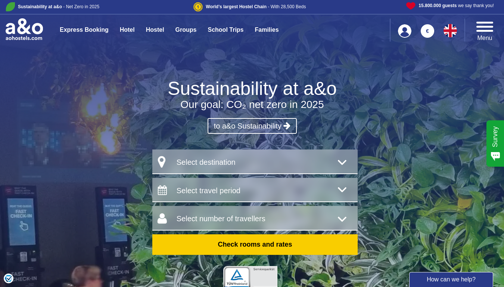The width and height of the screenshot is (504, 287).
Task: Expand the Select number of travellers chevron
Action: point(342,219)
